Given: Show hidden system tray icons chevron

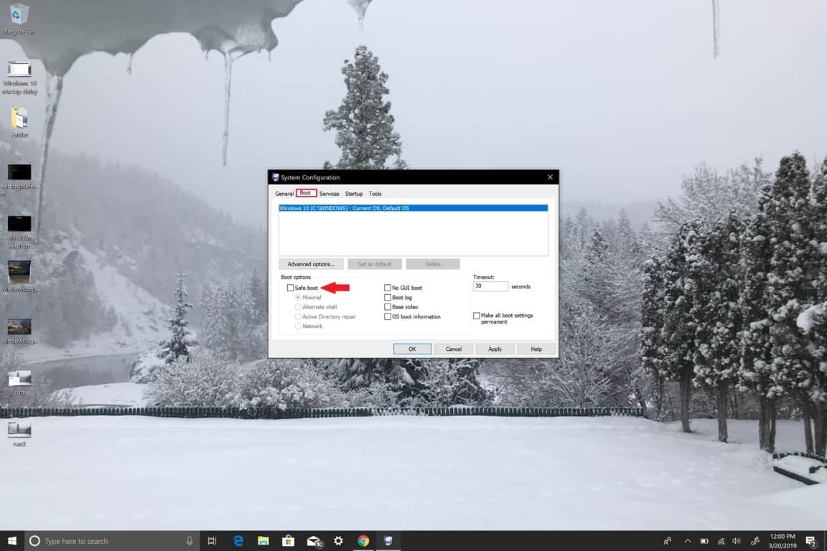Looking at the screenshot, I should 687,541.
